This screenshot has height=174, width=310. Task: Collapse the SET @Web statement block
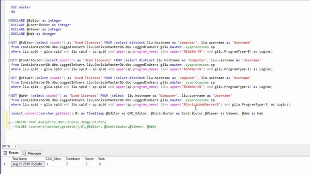click(x=9, y=96)
